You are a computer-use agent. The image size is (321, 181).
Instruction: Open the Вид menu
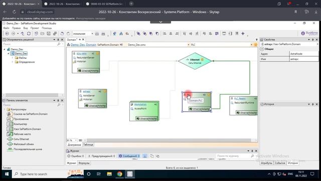26,28
